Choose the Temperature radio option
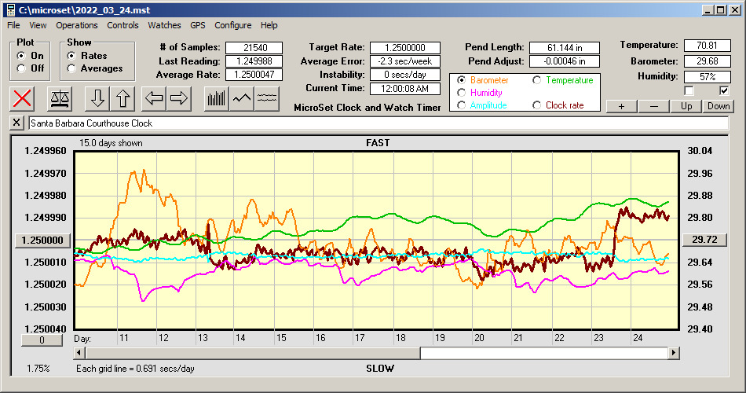Image resolution: width=746 pixels, height=393 pixels. [x=537, y=80]
